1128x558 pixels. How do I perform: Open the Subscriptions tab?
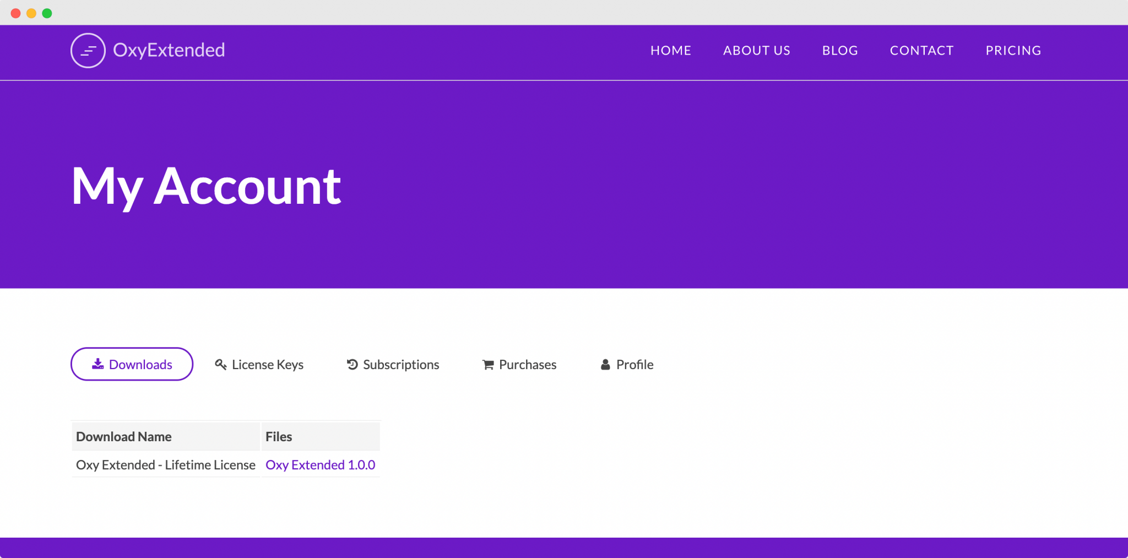click(400, 364)
